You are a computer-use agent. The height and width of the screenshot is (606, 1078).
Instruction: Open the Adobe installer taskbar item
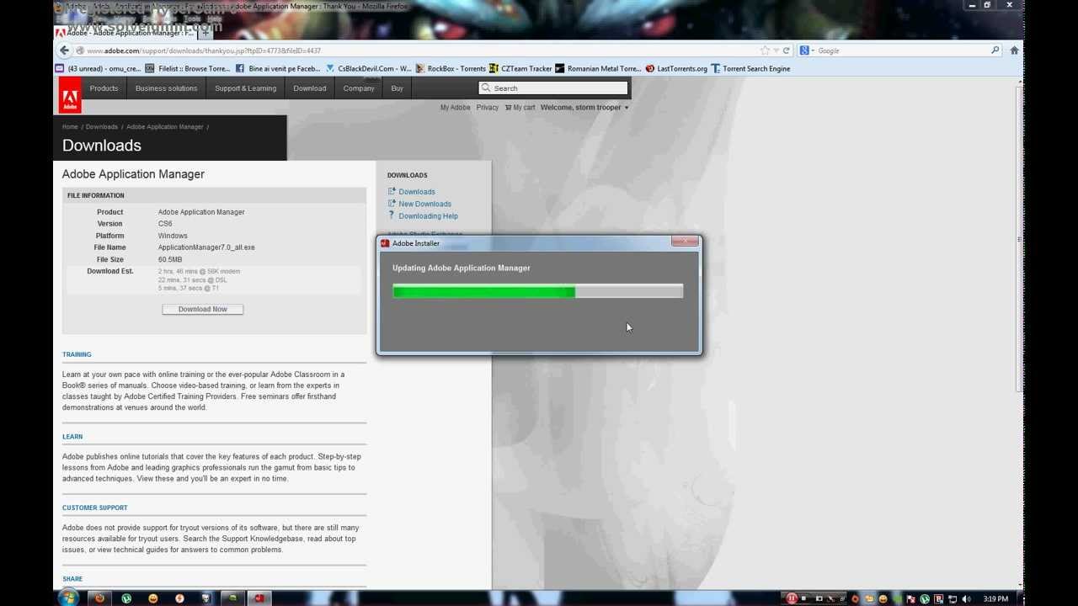click(259, 598)
